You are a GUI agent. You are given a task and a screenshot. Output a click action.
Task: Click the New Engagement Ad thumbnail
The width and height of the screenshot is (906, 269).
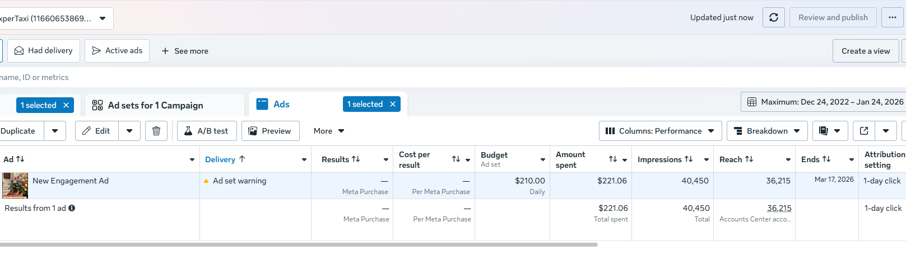tap(15, 185)
